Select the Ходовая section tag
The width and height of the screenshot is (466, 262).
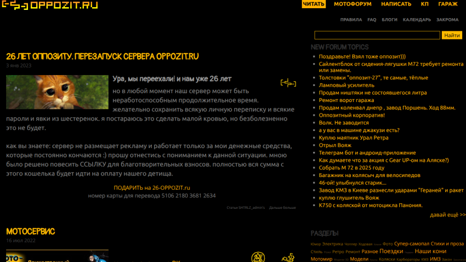[365, 244]
